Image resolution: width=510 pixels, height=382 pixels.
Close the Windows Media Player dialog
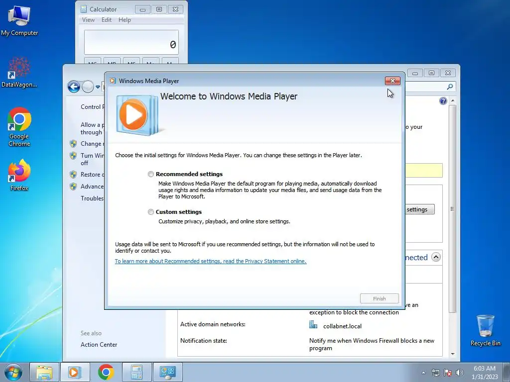click(392, 81)
